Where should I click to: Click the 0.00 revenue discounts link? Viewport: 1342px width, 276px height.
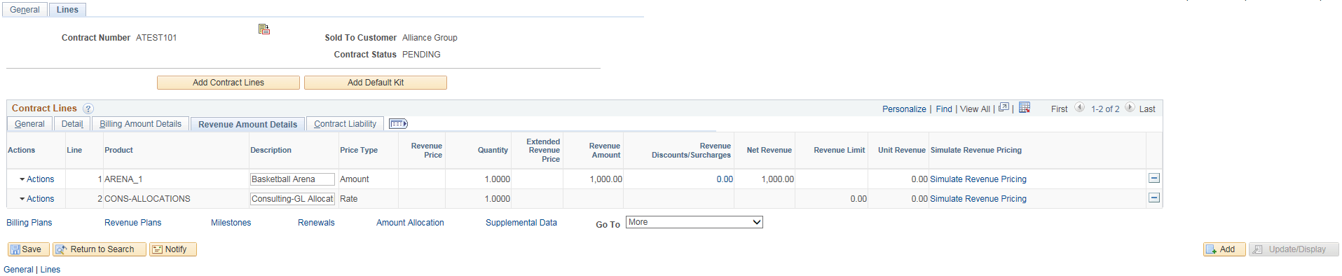725,179
